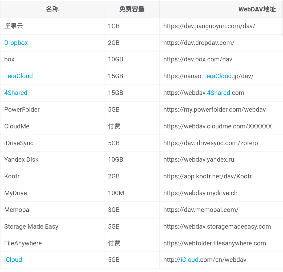The image size is (283, 272).
Task: Open the Dropbox link in name column
Action: [16, 43]
